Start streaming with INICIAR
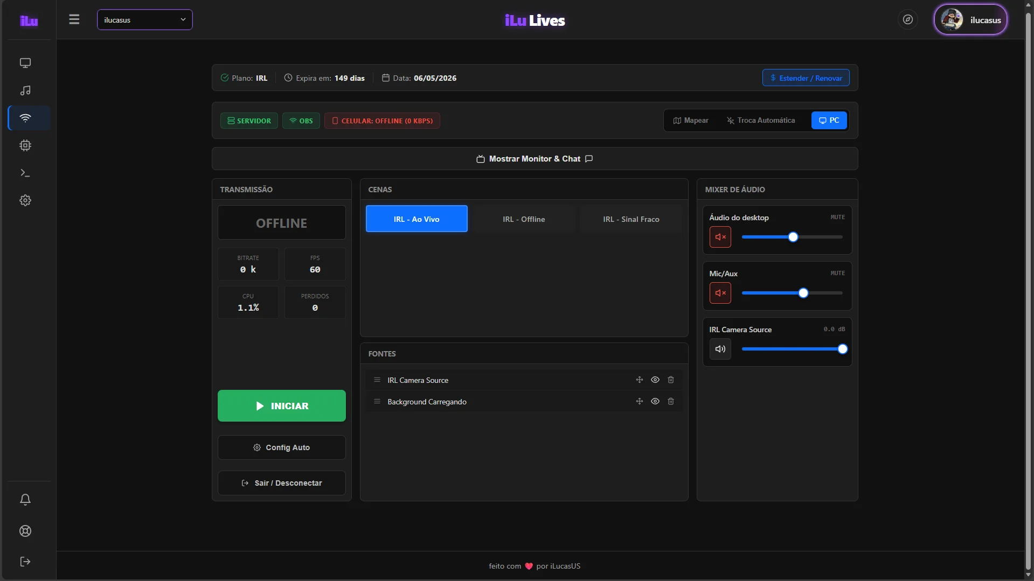The width and height of the screenshot is (1034, 581). pyautogui.click(x=282, y=406)
